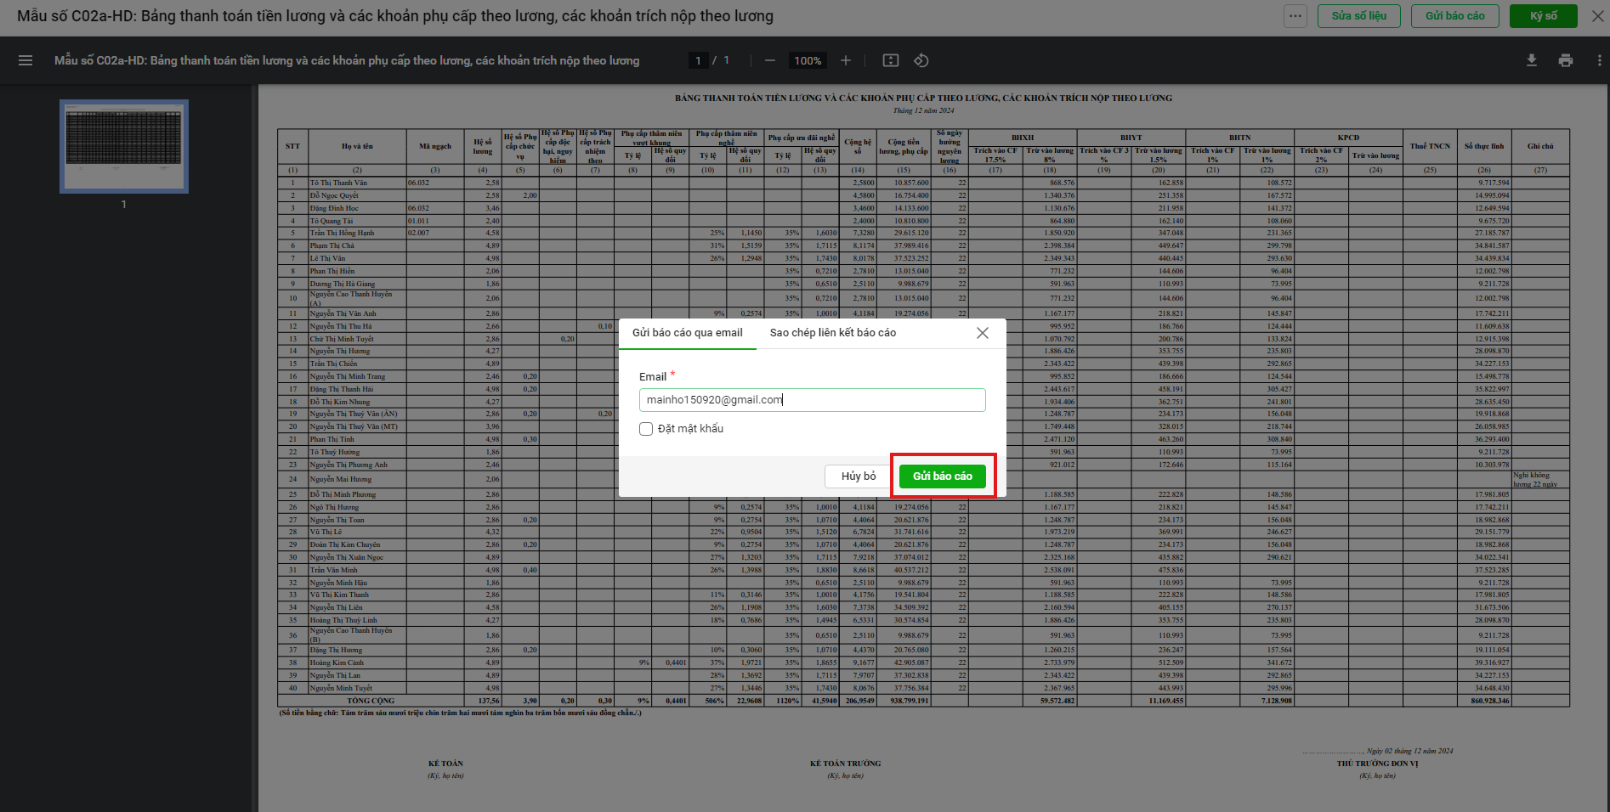
Task: Click 'Sửa số liệu' button in header
Action: coord(1358,16)
